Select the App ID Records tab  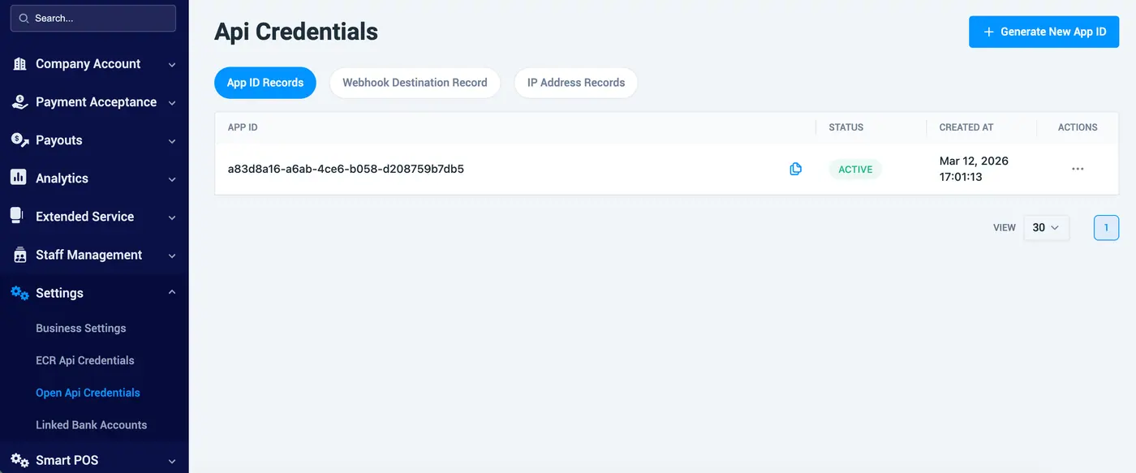(265, 83)
